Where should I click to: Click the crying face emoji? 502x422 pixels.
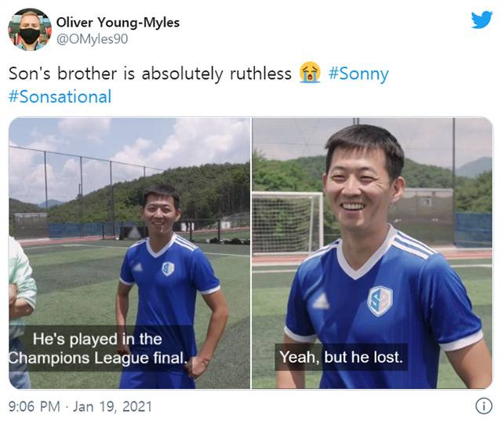310,75
